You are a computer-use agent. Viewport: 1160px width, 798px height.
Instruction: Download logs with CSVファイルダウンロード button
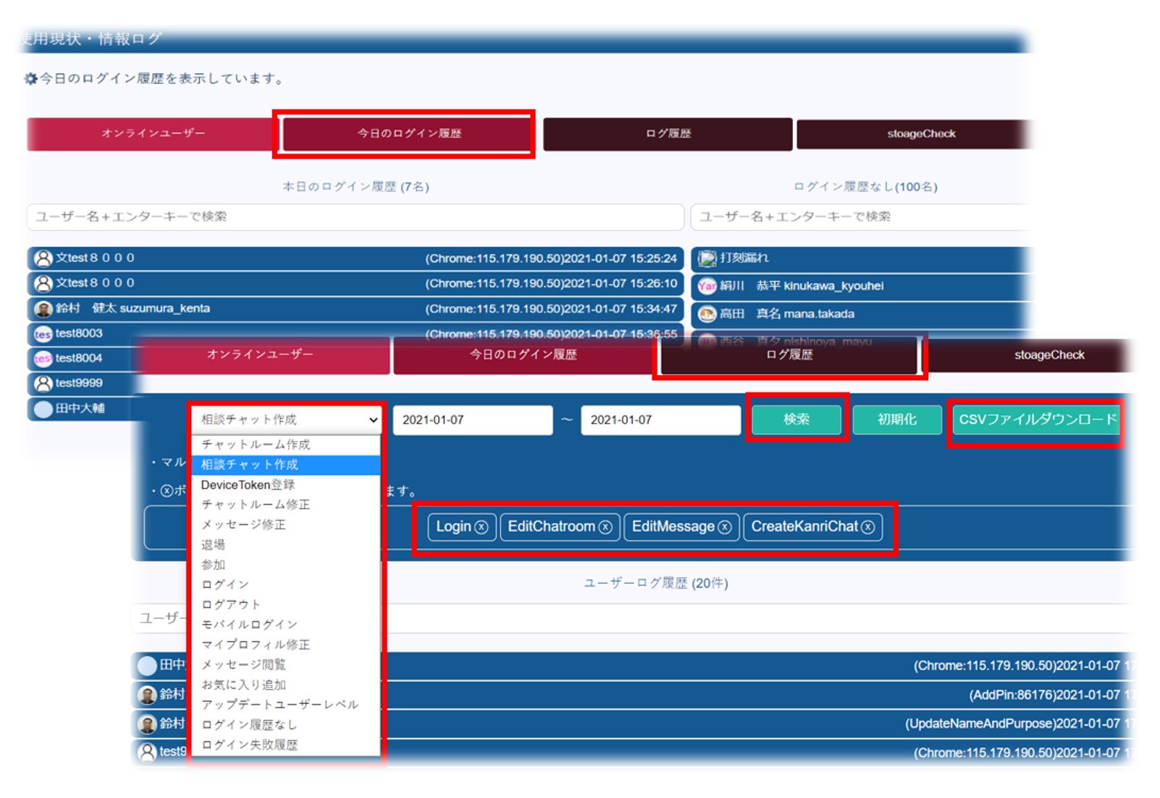(x=1037, y=419)
